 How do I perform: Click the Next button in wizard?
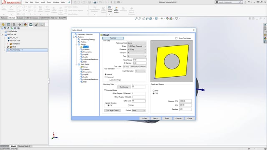coord(156,118)
